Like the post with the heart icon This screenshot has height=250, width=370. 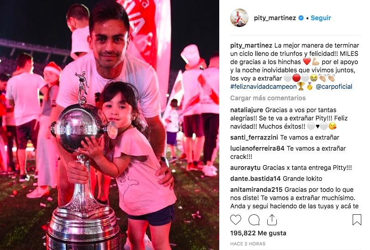point(236,220)
